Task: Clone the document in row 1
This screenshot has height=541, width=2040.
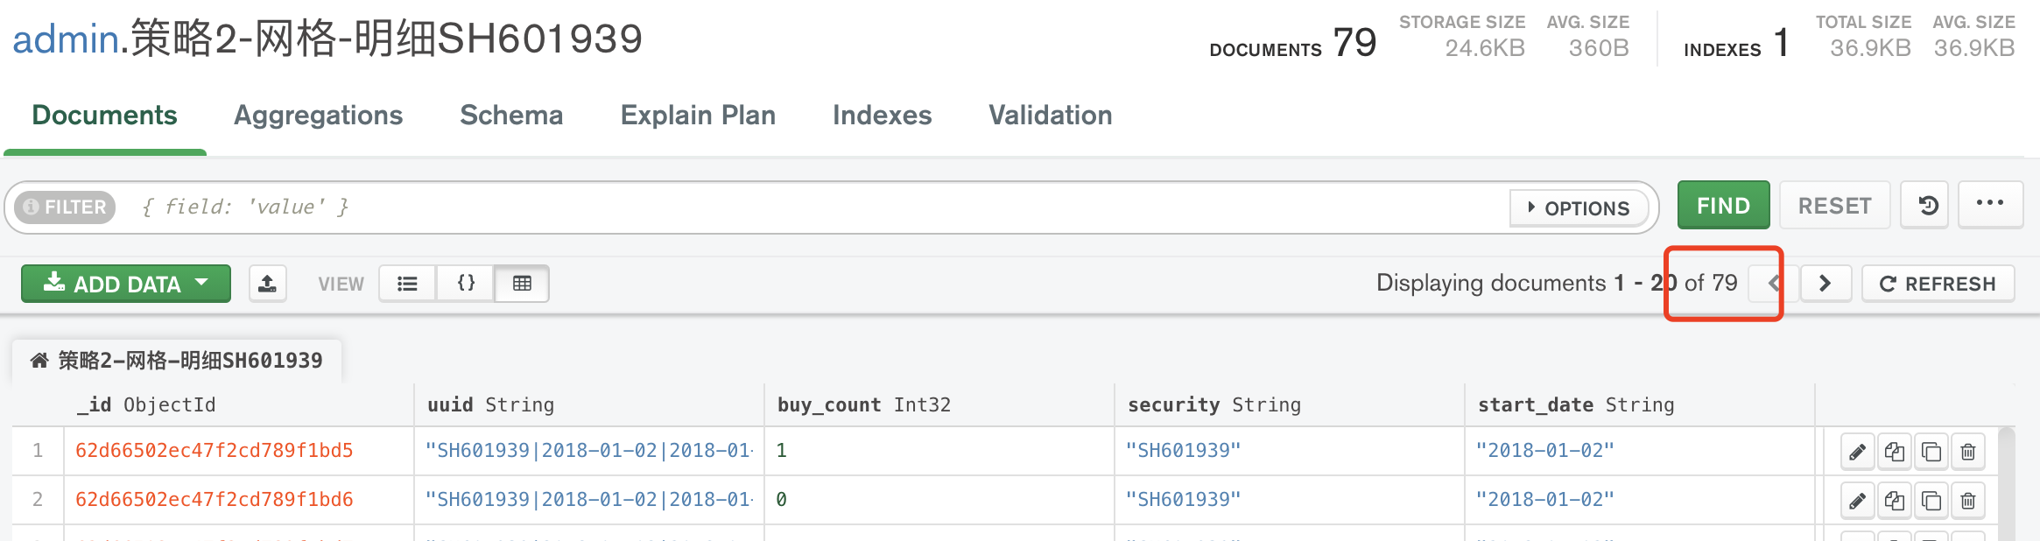Action: pos(1931,452)
